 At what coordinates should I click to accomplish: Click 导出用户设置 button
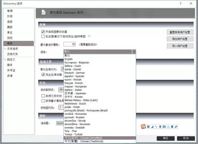180,39
